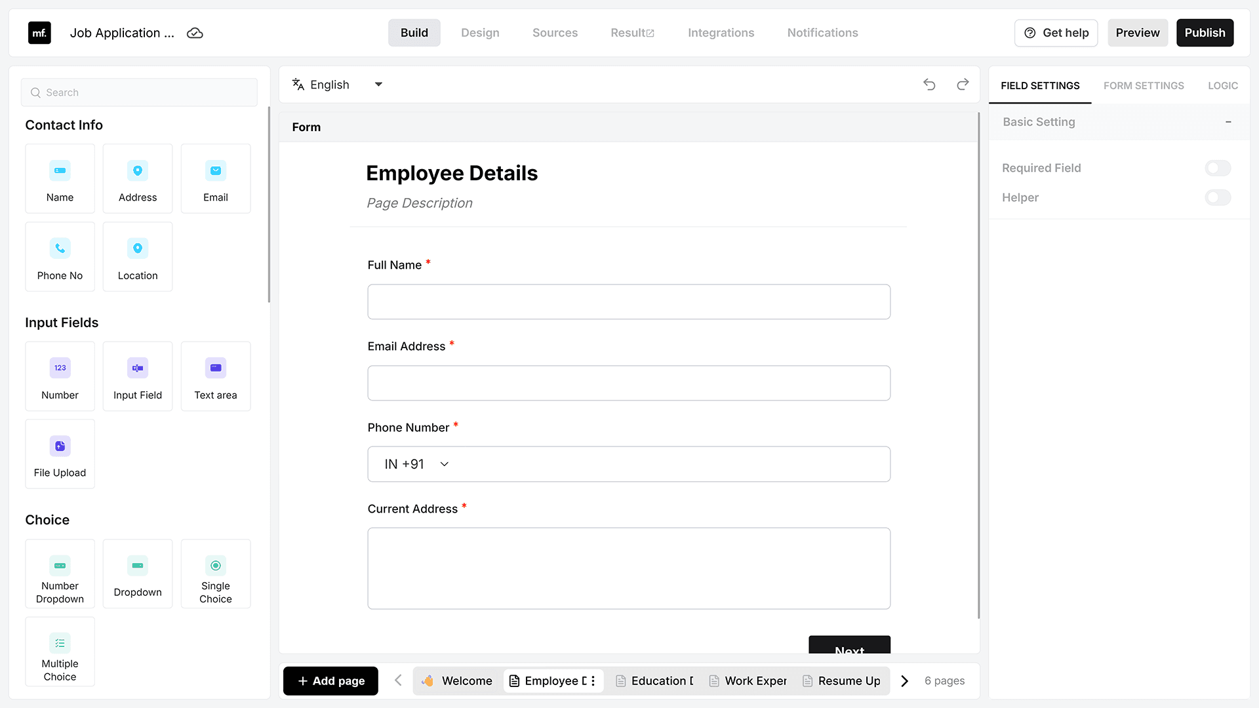Viewport: 1259px width, 708px height.
Task: Add a Name field element
Action: tap(60, 178)
